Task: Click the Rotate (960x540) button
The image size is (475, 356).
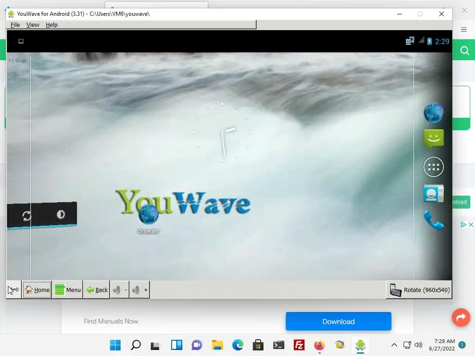Action: point(419,290)
